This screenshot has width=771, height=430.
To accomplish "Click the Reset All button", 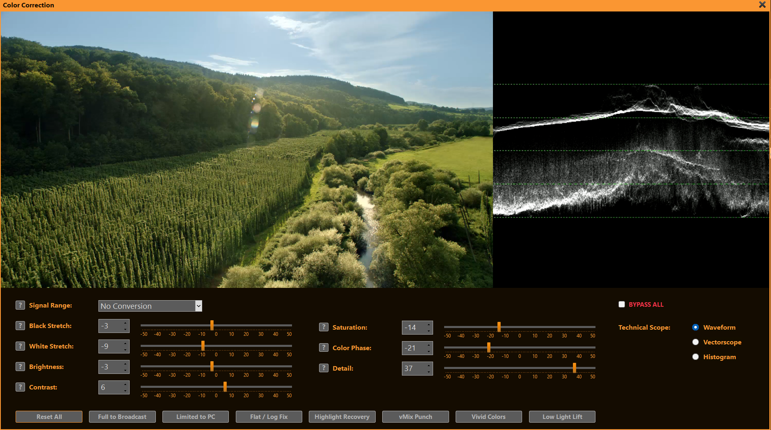I will click(49, 416).
